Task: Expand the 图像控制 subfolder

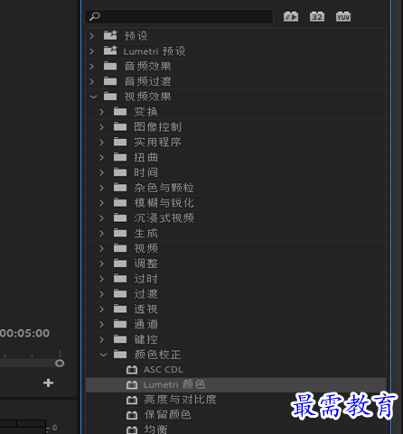Action: [101, 127]
